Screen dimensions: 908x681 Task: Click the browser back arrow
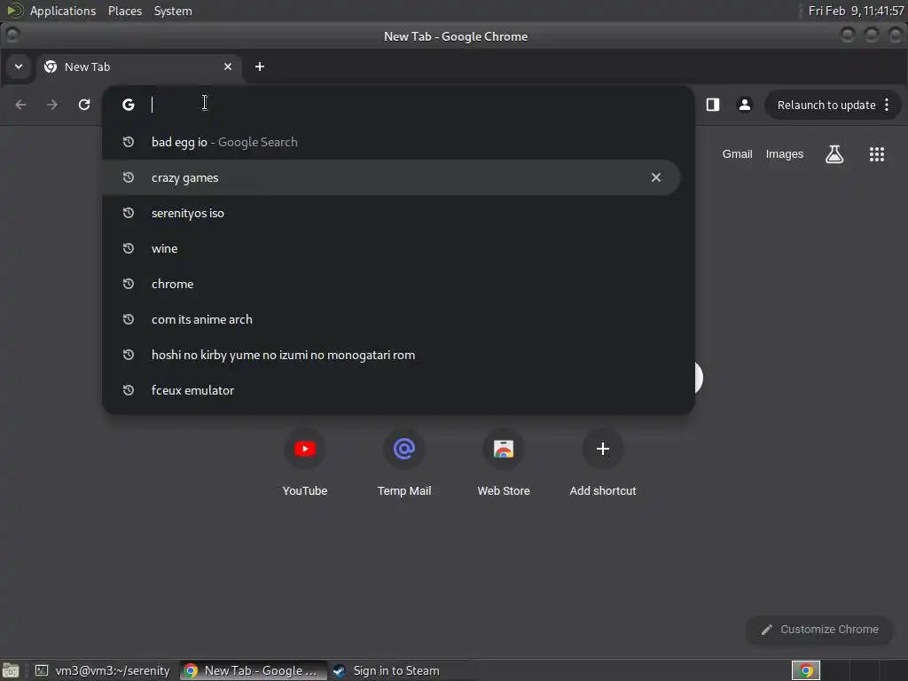click(x=21, y=105)
